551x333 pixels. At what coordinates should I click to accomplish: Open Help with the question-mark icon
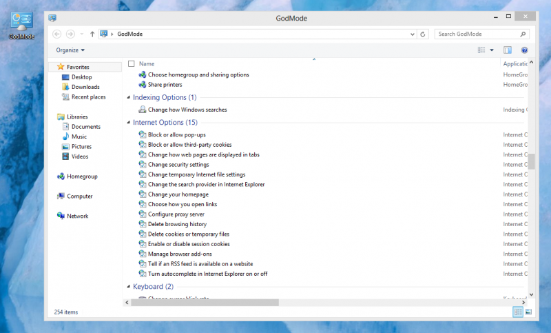tap(524, 50)
